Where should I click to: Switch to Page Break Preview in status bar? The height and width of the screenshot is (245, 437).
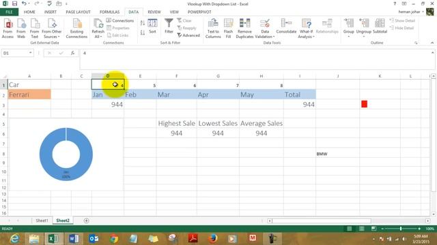point(373,229)
